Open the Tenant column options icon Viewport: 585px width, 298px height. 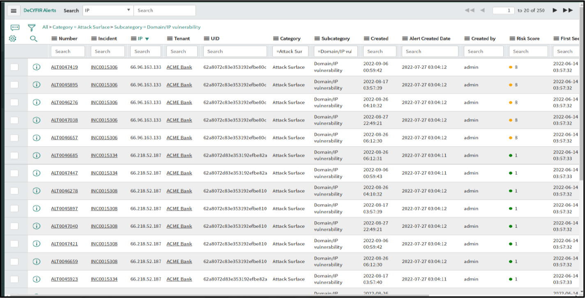170,39
